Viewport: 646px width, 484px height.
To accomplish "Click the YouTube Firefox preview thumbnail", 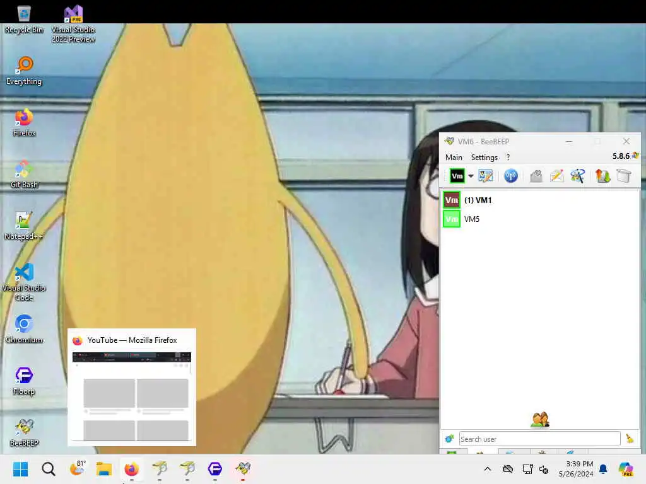I will (x=132, y=396).
